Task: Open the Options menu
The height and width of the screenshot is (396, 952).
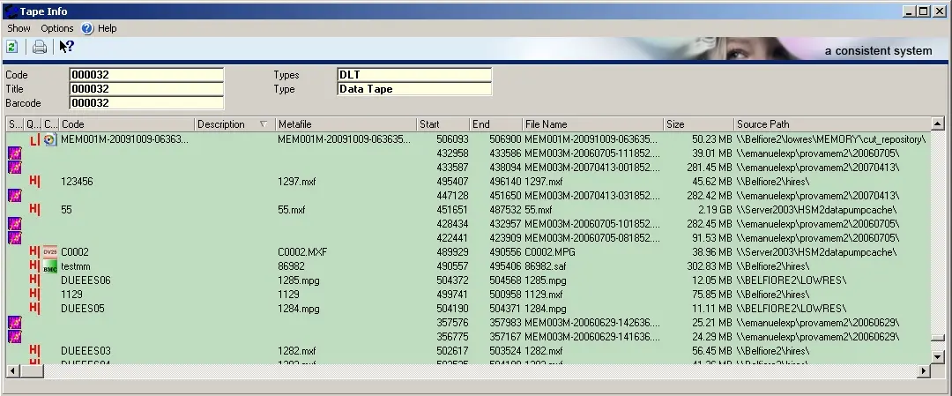Action: (57, 28)
